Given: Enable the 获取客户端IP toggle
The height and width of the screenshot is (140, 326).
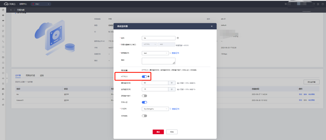Looking at the screenshot, I should click(x=144, y=96).
